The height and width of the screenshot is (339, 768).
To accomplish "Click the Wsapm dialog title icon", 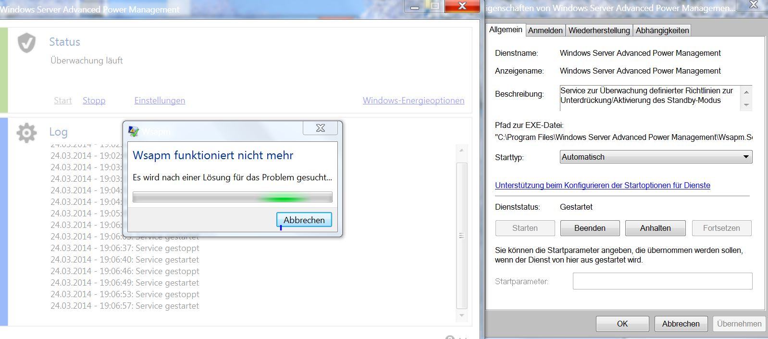I will [x=134, y=131].
